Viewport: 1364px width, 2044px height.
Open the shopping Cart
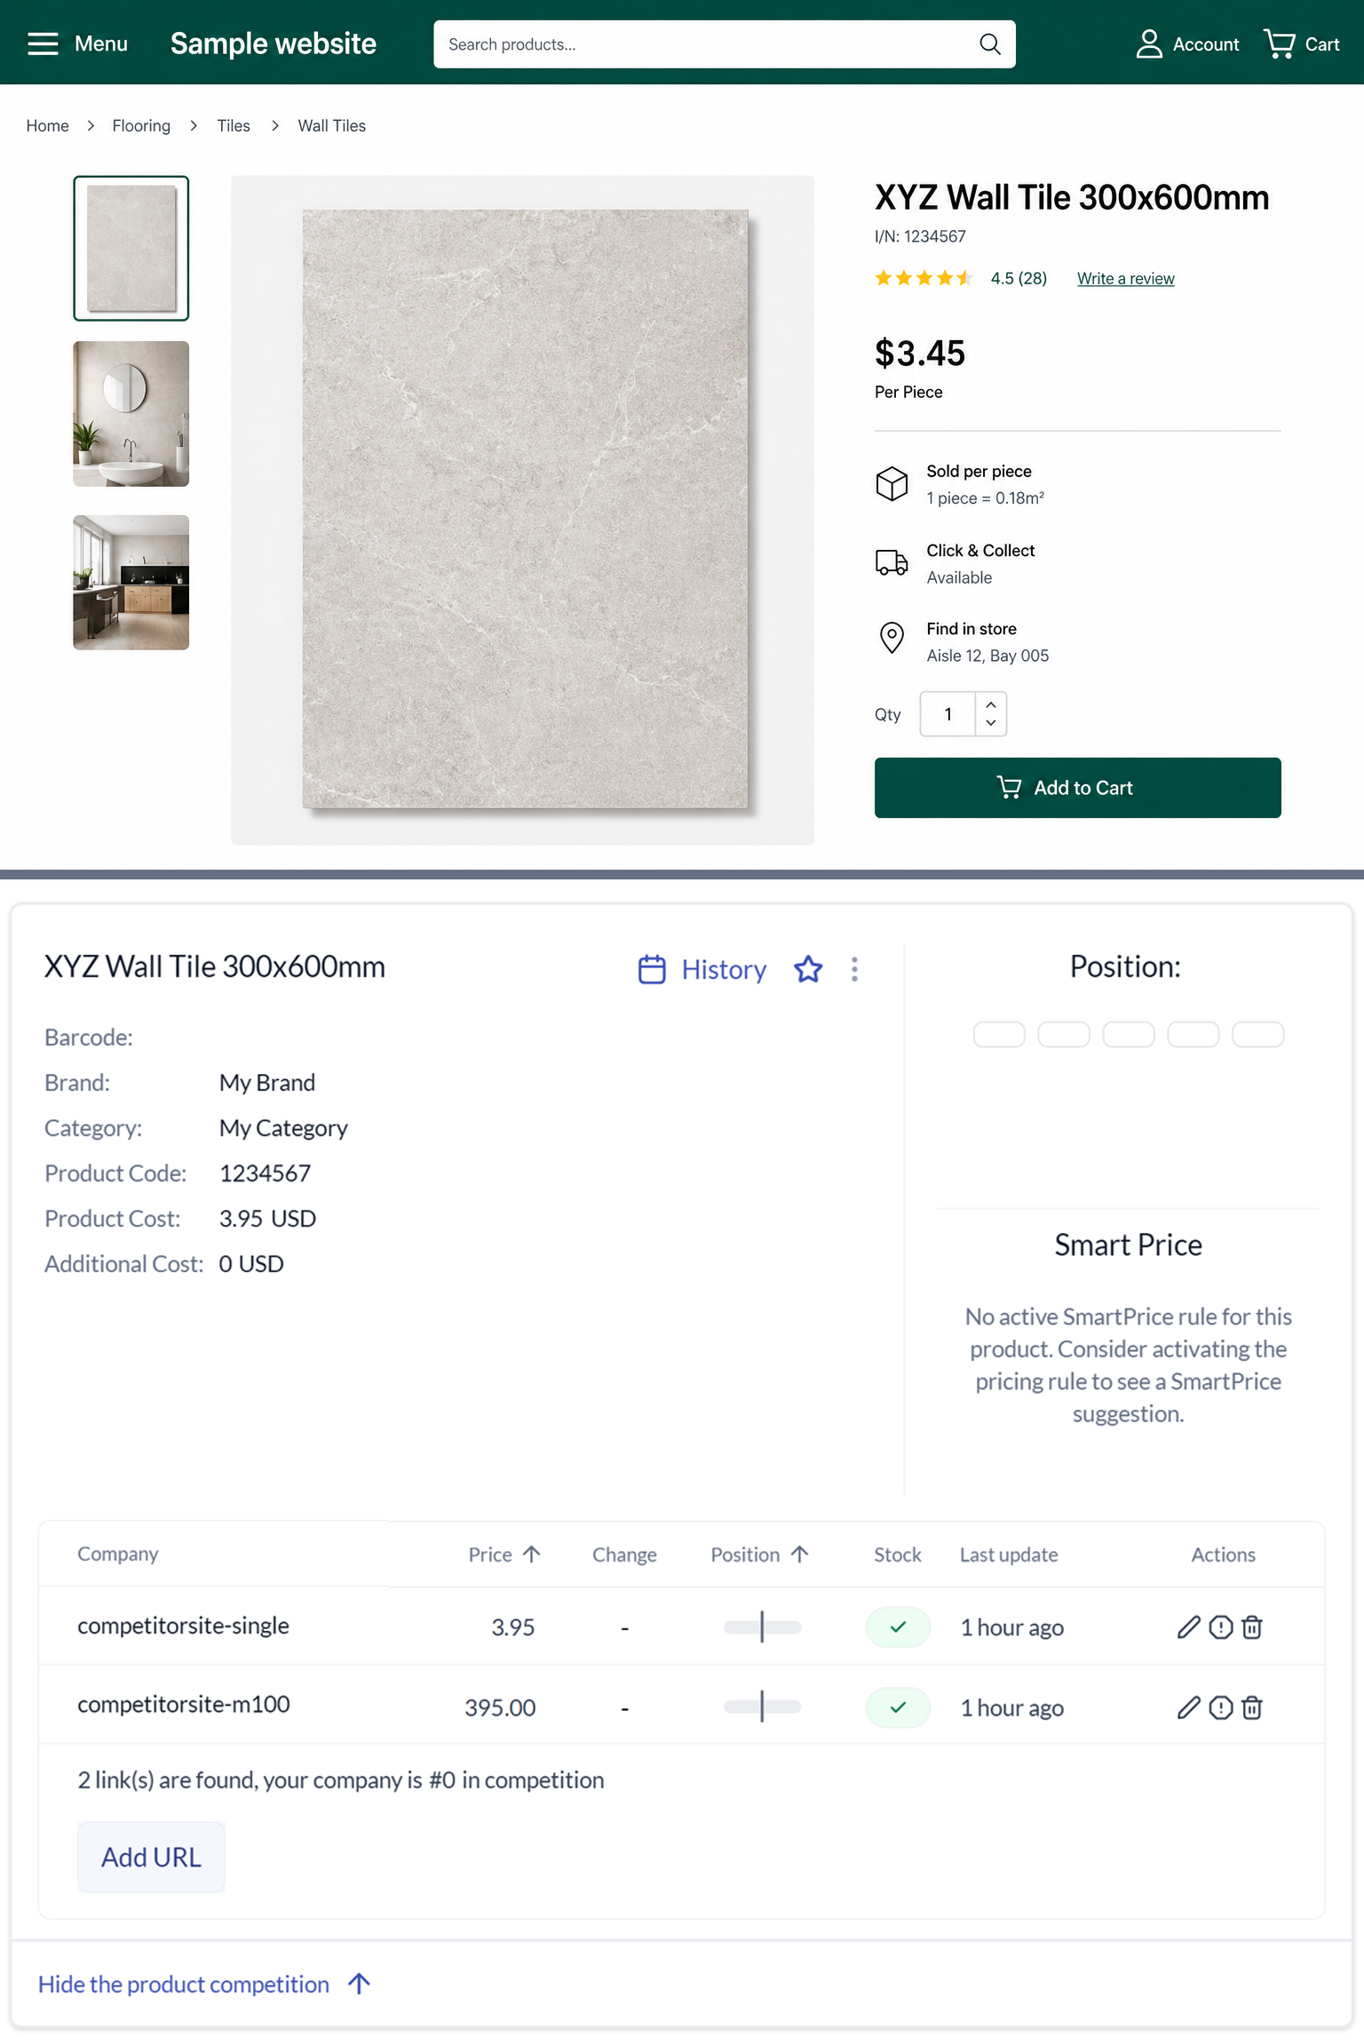[1301, 44]
